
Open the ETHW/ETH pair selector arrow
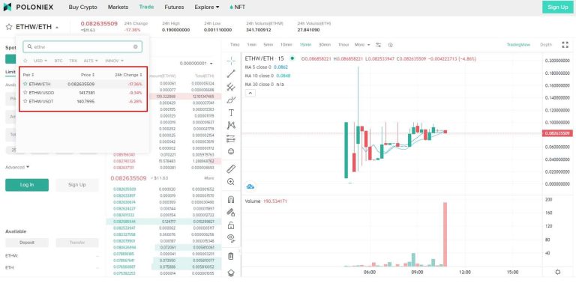[57, 28]
